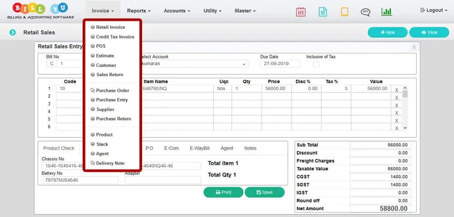Screen dimensions: 454x217
Task: Click the Qty cell in row 1
Action: click(x=247, y=89)
